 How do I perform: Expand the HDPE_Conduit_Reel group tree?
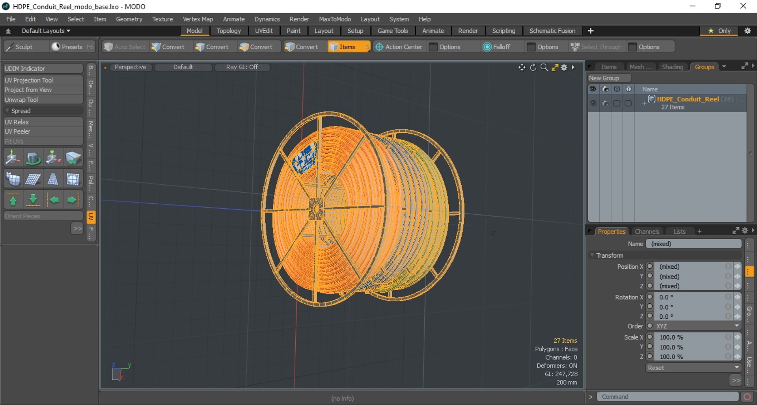[644, 103]
